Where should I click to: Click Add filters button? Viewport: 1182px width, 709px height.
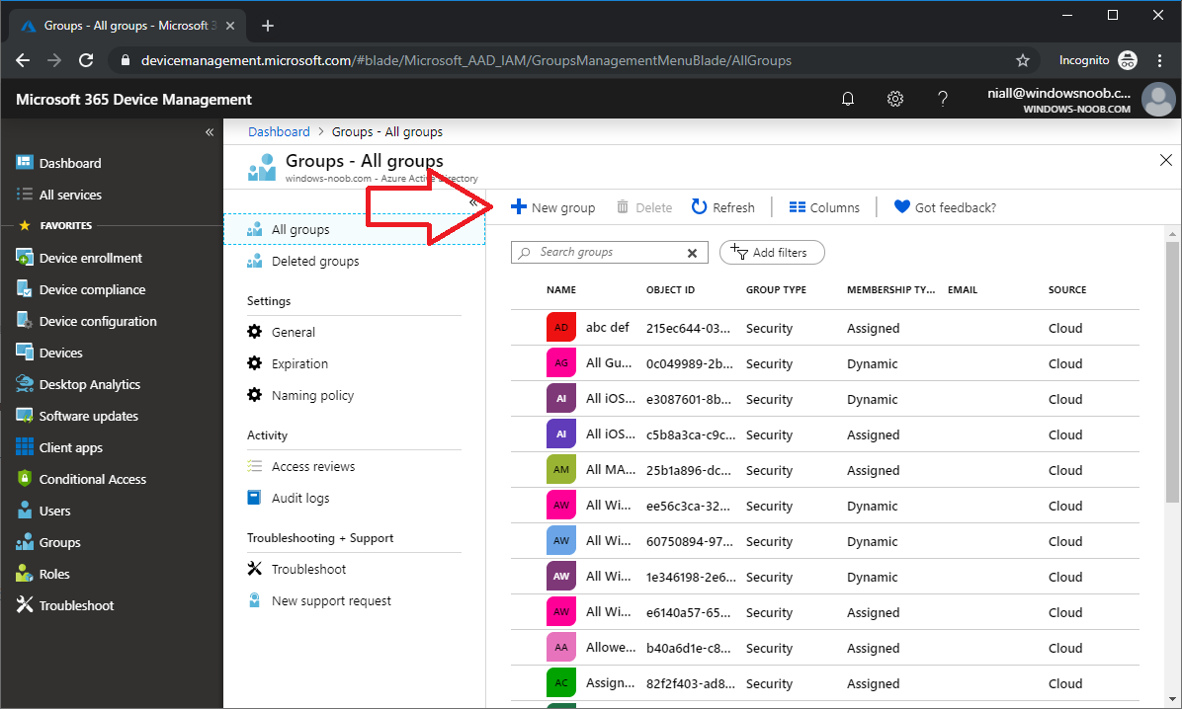[x=772, y=253]
